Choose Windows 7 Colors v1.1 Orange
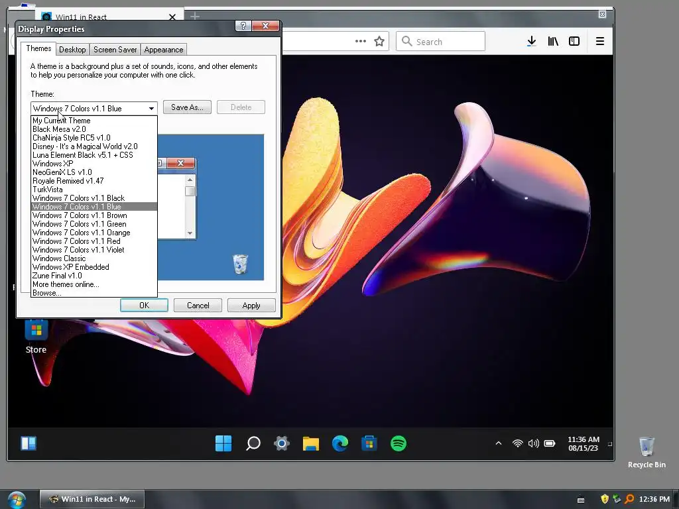 click(94, 233)
